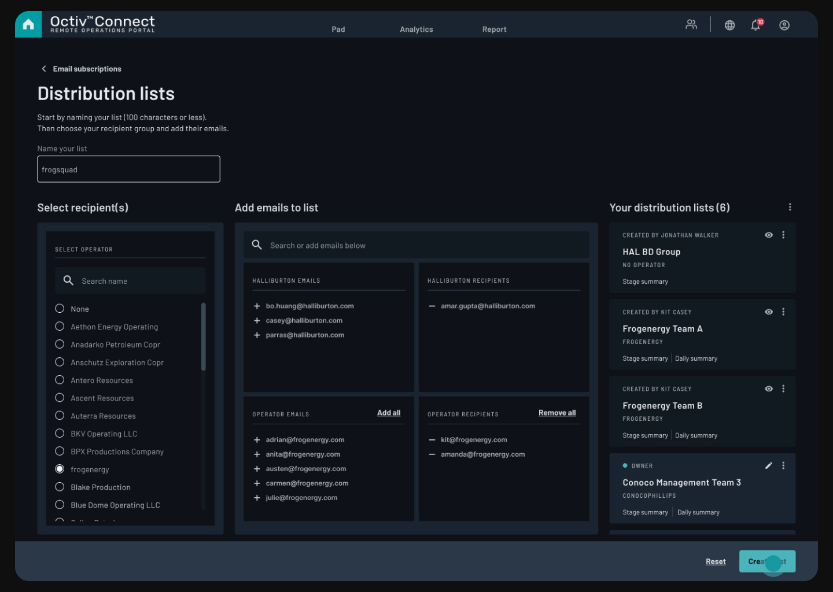The width and height of the screenshot is (833, 592).
Task: Open the Conoco Management Team 3 title
Action: (x=681, y=483)
